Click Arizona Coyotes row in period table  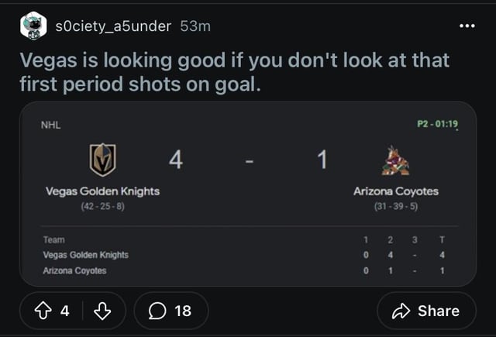coord(244,270)
